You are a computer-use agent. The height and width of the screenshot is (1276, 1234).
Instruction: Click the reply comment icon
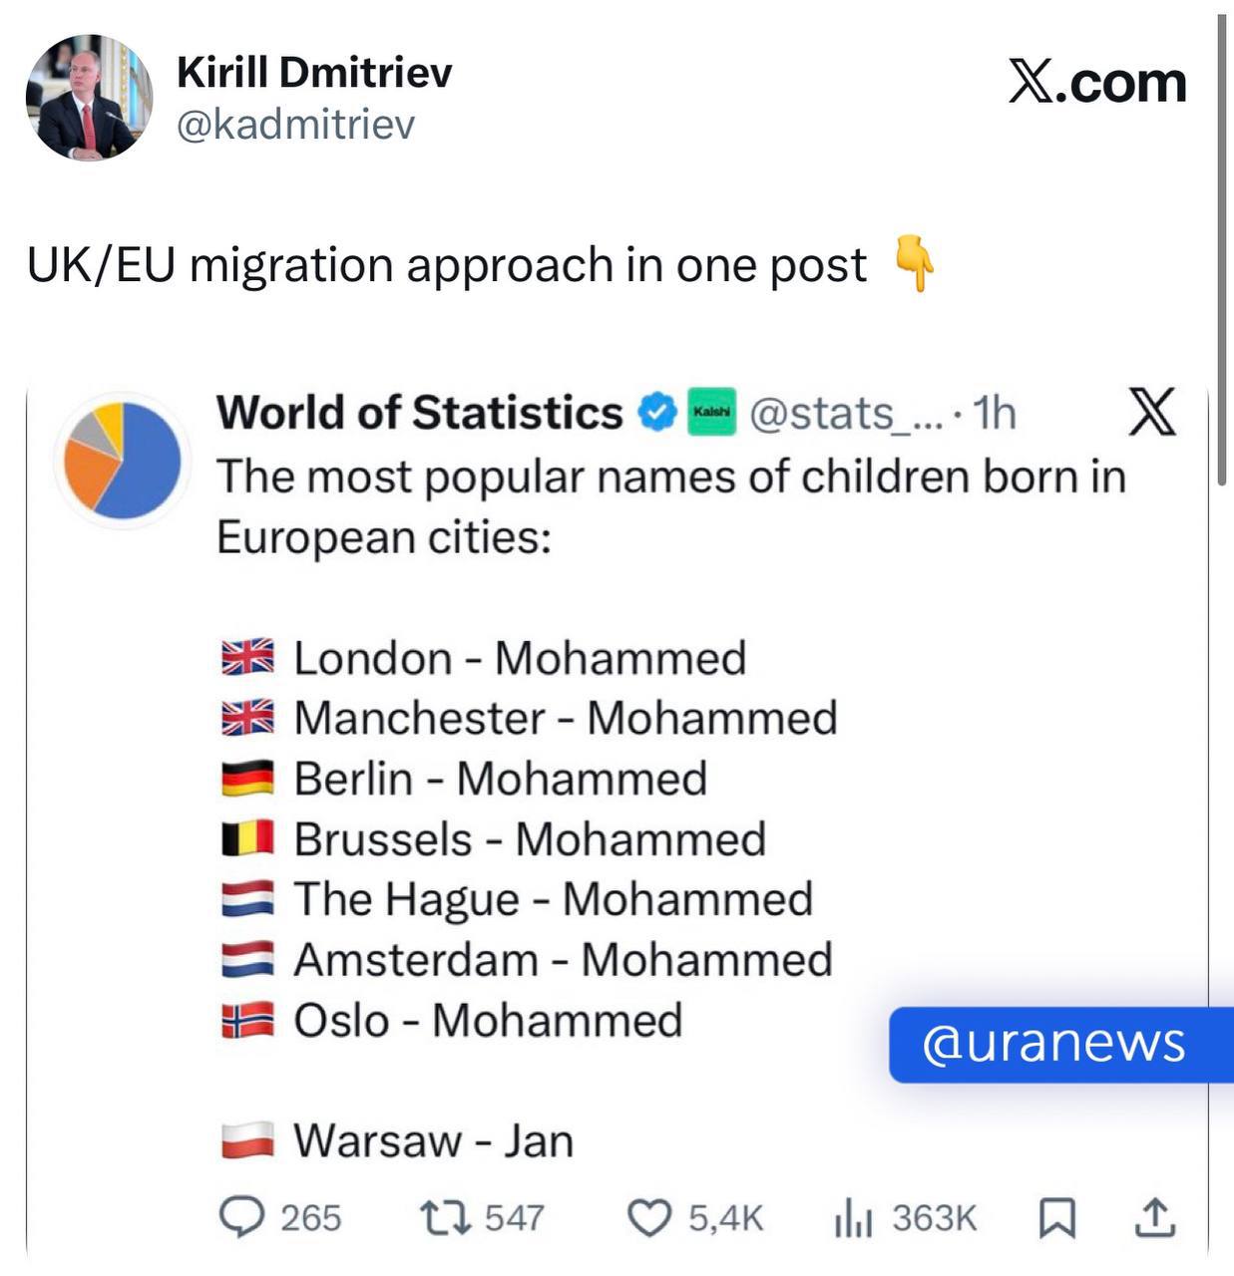(238, 1217)
